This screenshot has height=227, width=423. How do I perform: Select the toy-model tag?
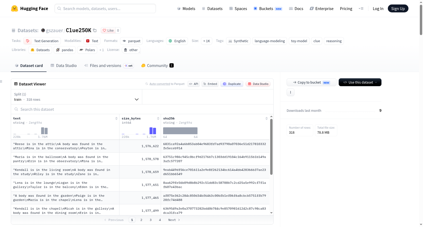(x=299, y=41)
